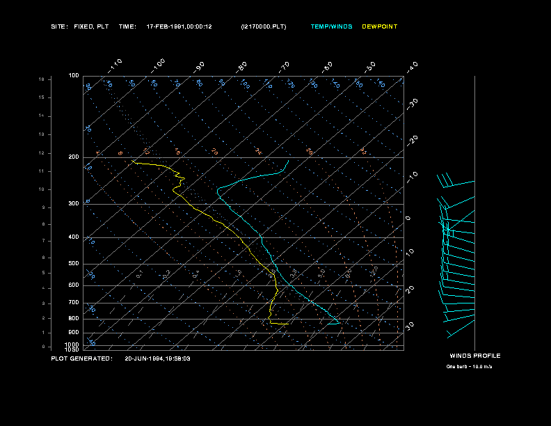Screen dimensions: 551x426
Task: Click the -60 temperature isotherm label
Action: point(327,68)
